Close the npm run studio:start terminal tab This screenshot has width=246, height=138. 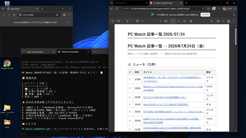(54, 52)
